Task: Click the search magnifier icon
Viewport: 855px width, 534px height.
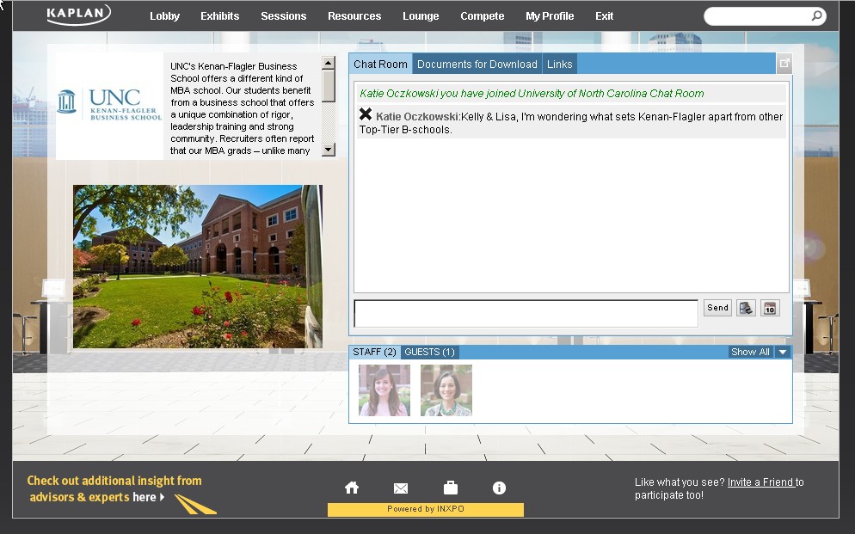Action: coord(816,15)
